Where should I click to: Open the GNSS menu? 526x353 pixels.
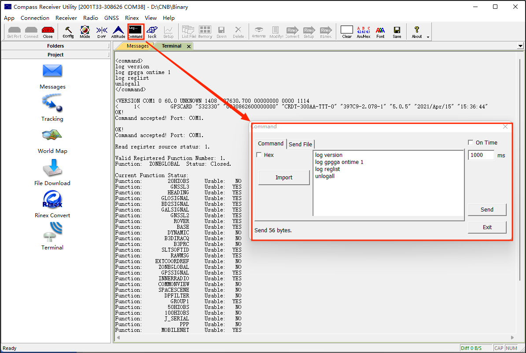point(111,18)
